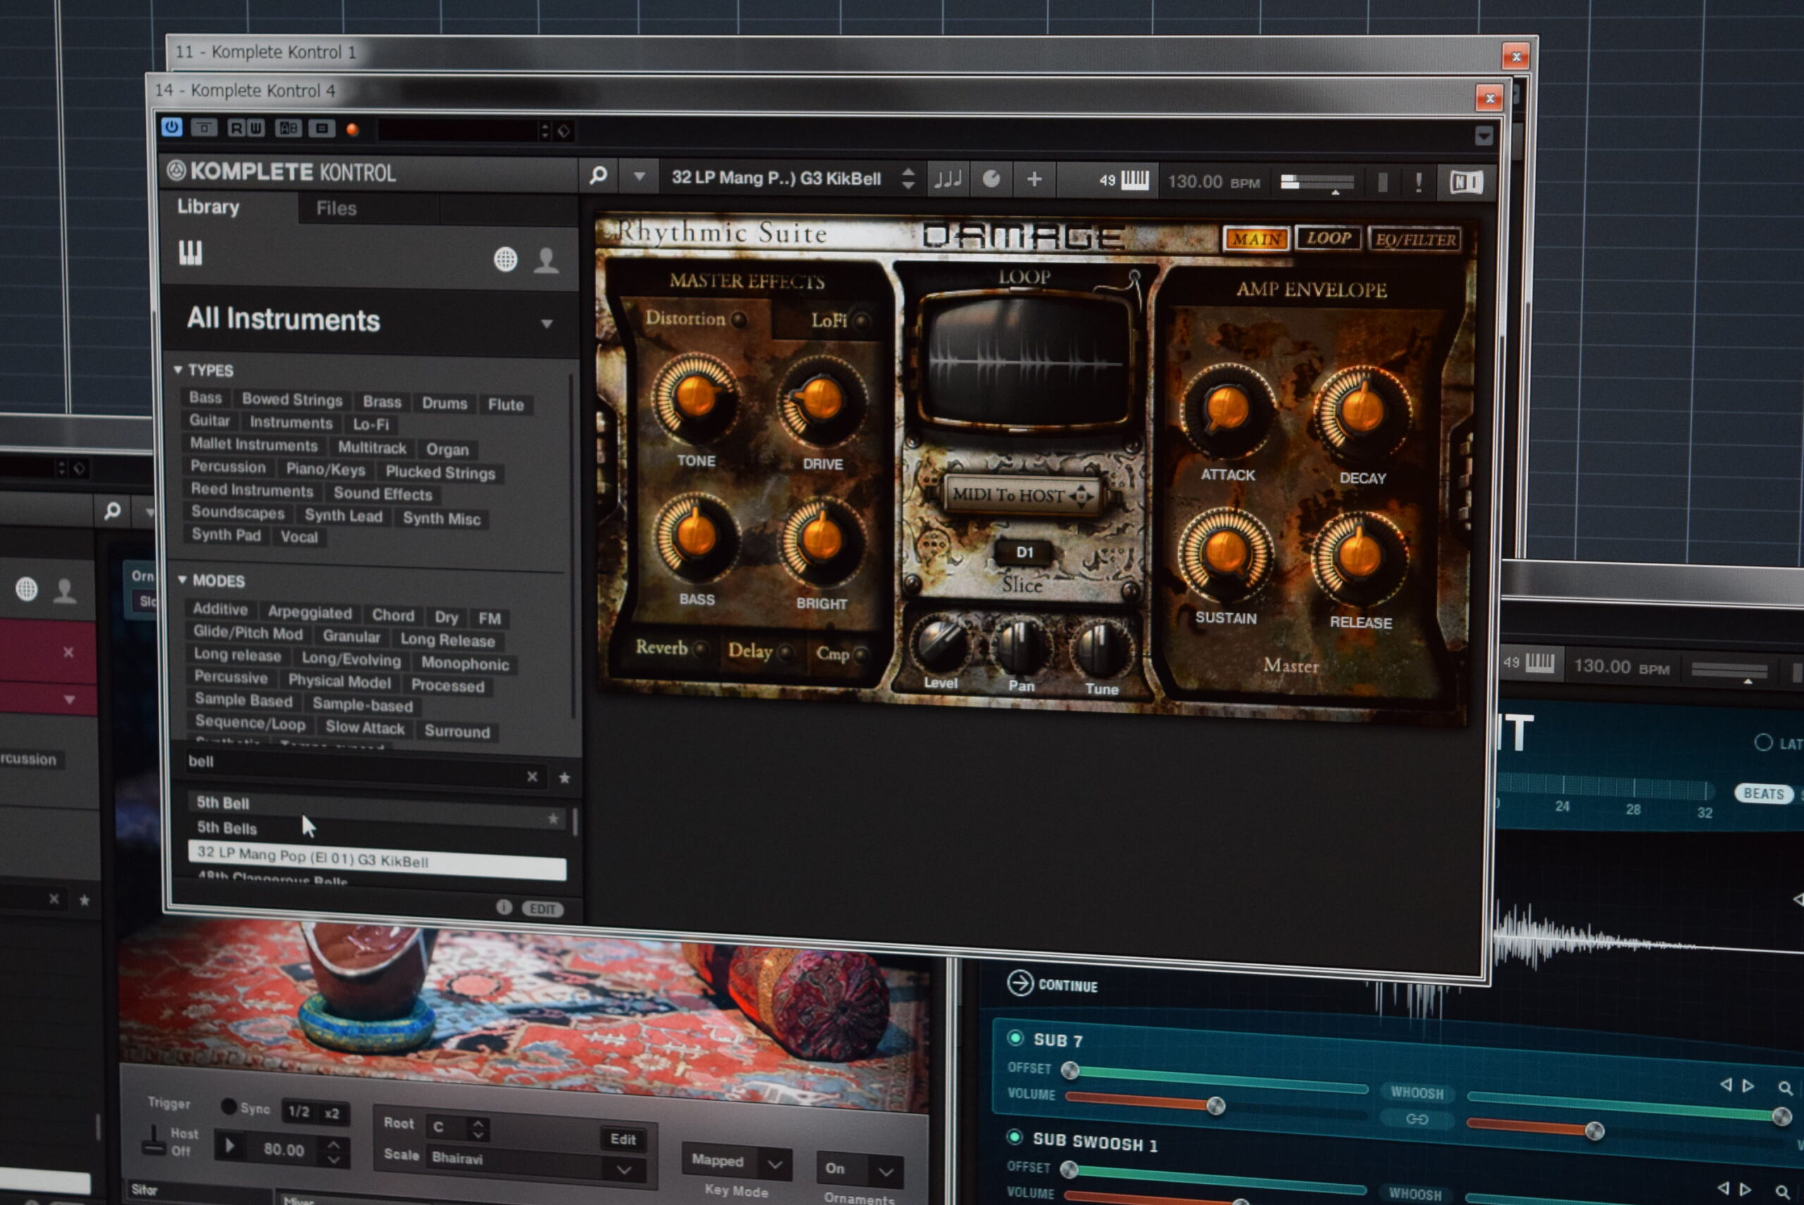Click the MIDI To HOST drag button
1804x1205 pixels.
(x=1022, y=495)
